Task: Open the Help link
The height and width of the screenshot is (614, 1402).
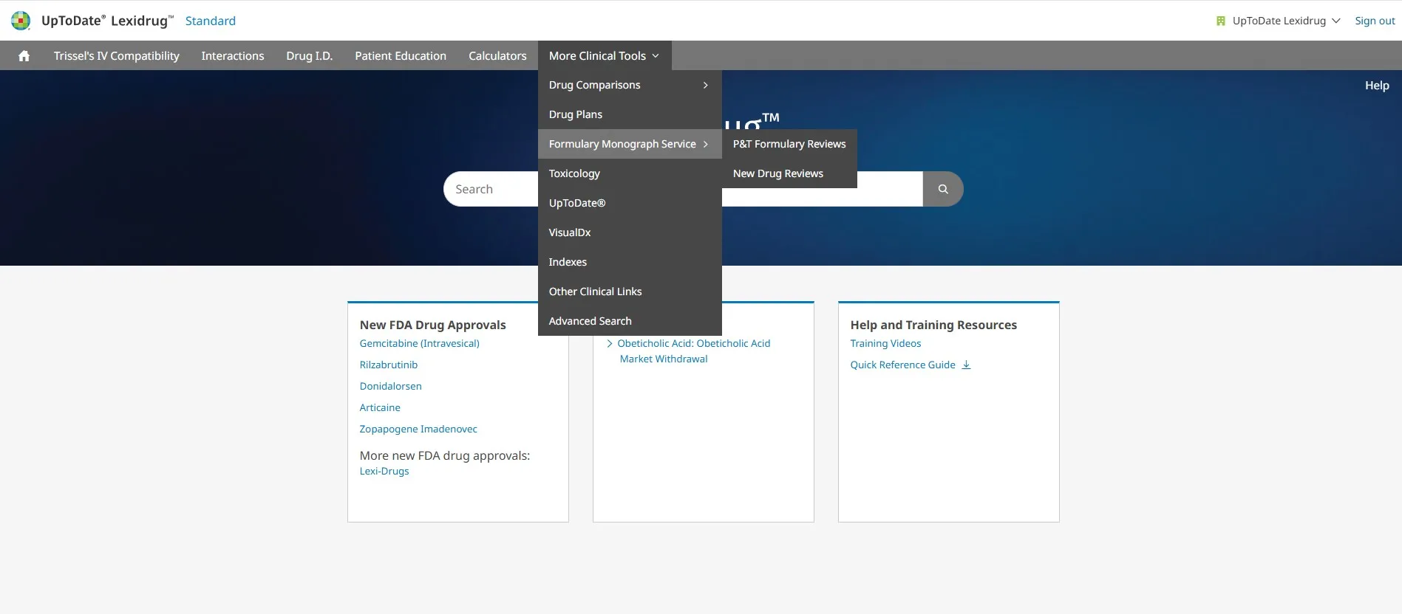Action: click(x=1377, y=86)
